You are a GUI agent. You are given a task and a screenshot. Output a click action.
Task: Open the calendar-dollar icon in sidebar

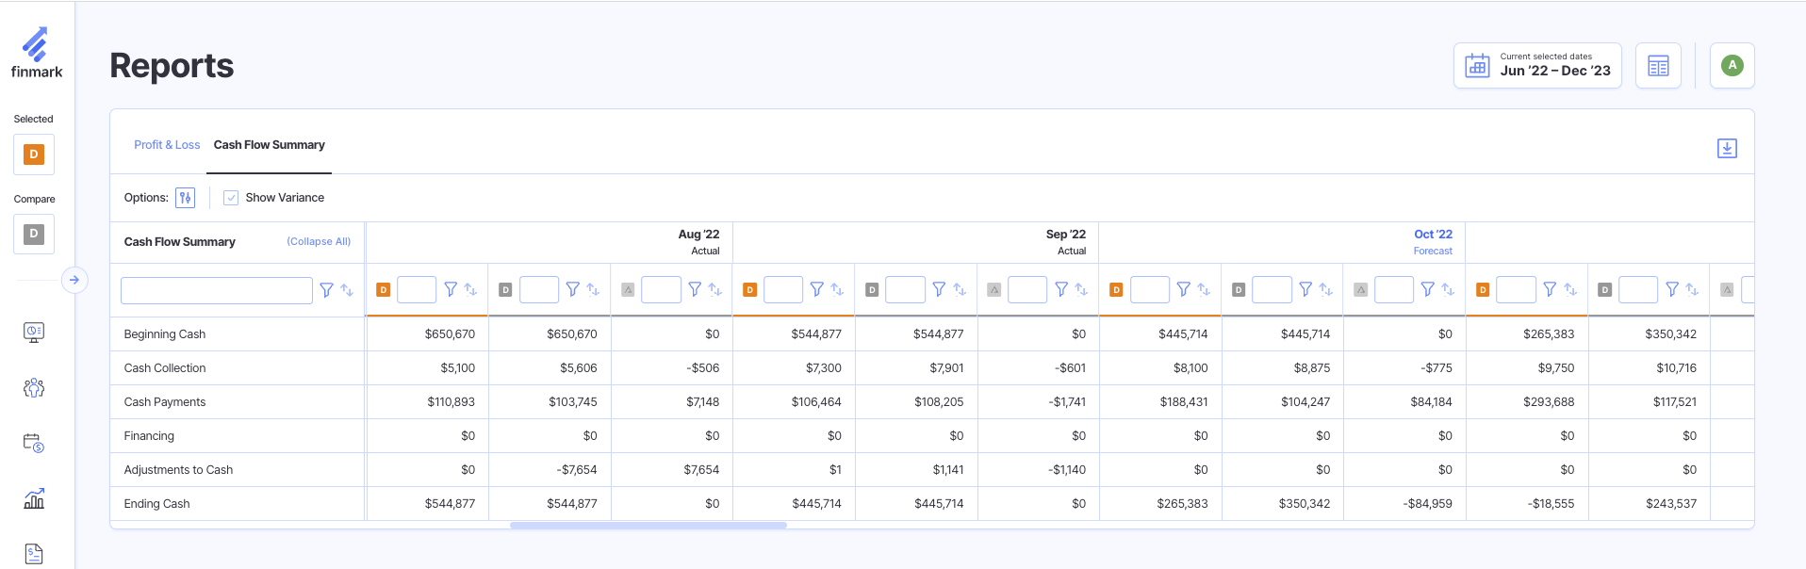[34, 443]
